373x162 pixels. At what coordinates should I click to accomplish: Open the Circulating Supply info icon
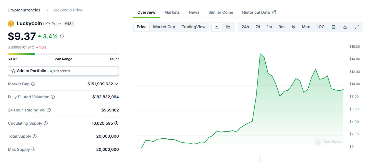pos(46,123)
